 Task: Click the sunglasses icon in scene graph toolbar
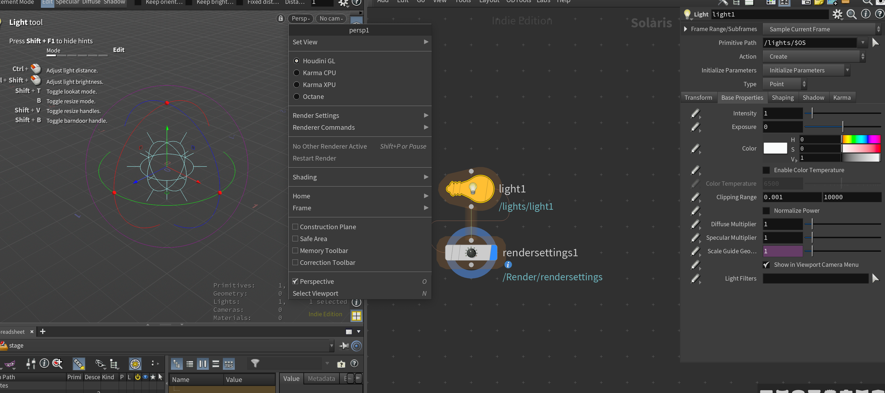click(x=100, y=364)
